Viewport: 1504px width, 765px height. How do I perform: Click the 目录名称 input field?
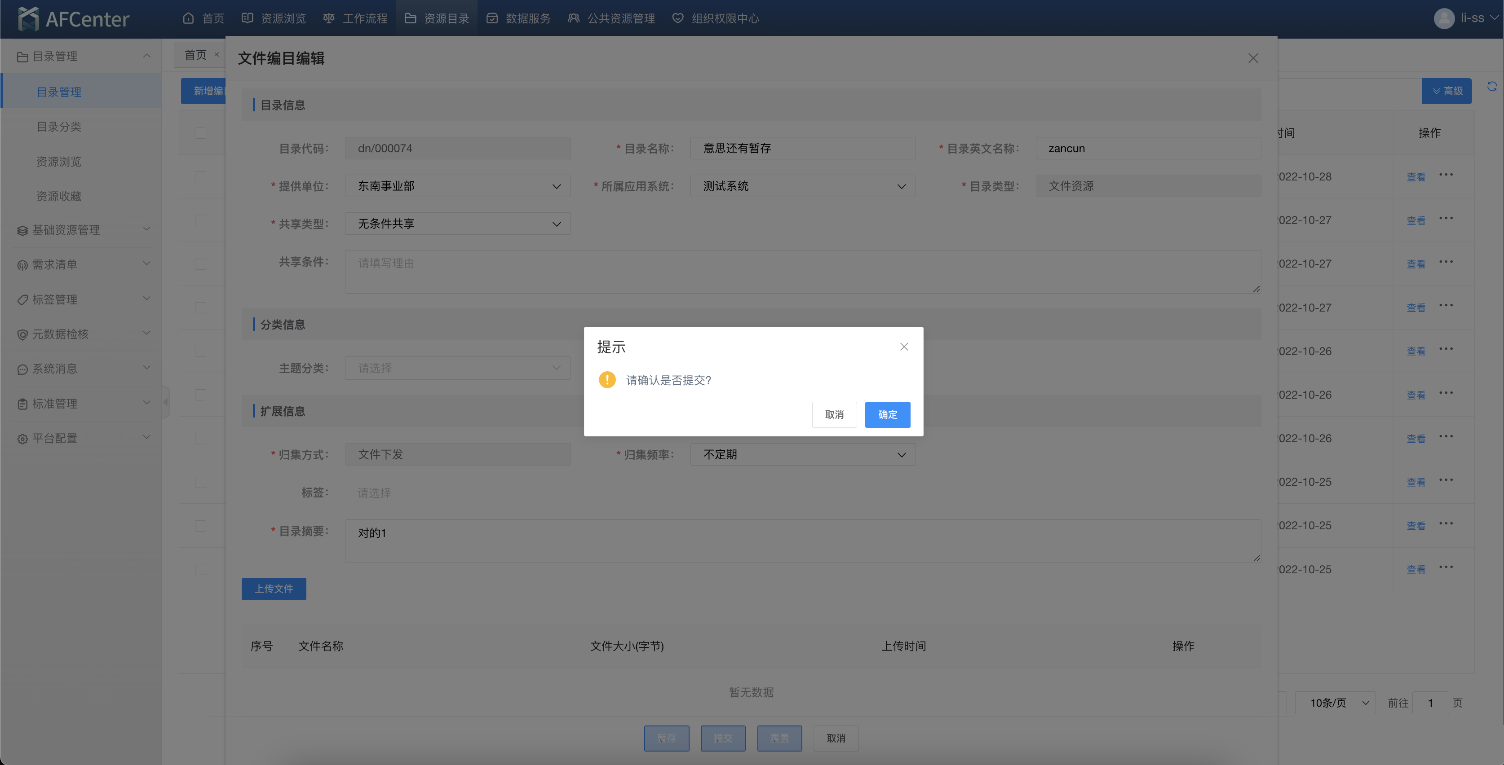803,148
